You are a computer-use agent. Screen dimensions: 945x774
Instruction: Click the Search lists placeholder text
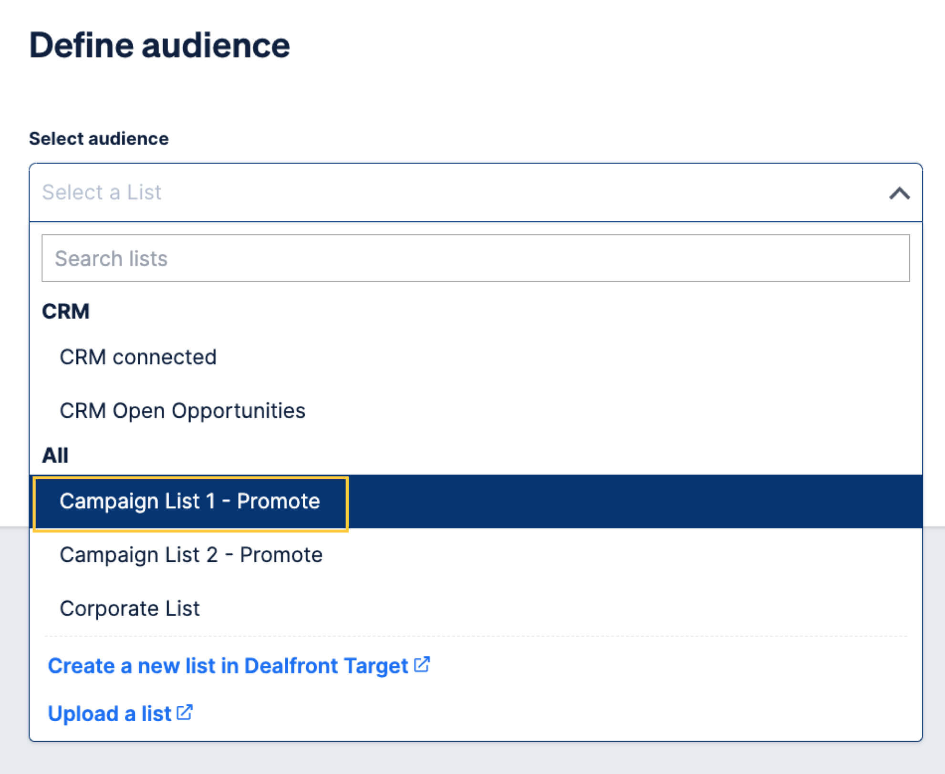pyautogui.click(x=111, y=258)
